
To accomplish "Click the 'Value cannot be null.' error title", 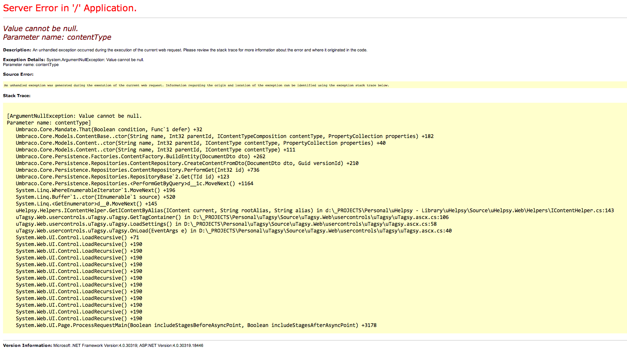I will [x=41, y=28].
